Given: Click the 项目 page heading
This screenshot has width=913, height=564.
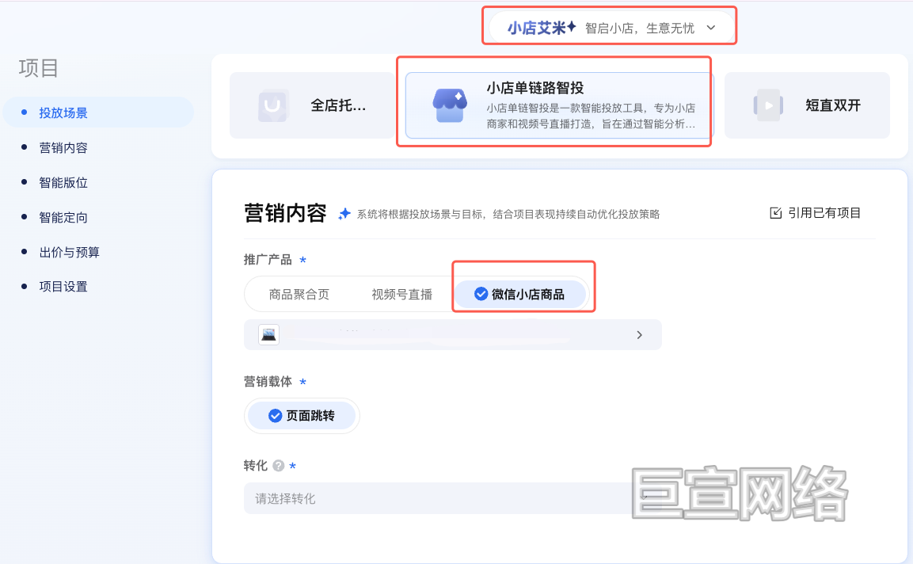Looking at the screenshot, I should click(x=39, y=68).
